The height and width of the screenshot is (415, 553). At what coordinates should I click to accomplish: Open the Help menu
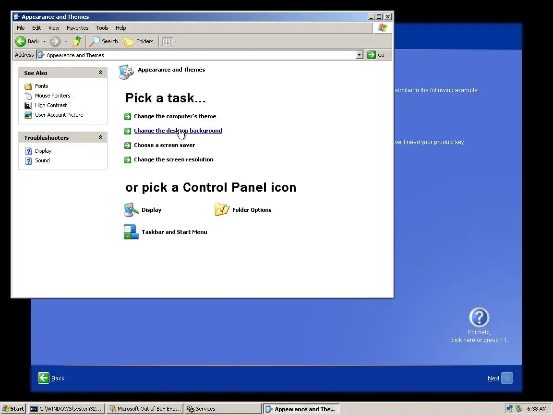pos(120,28)
